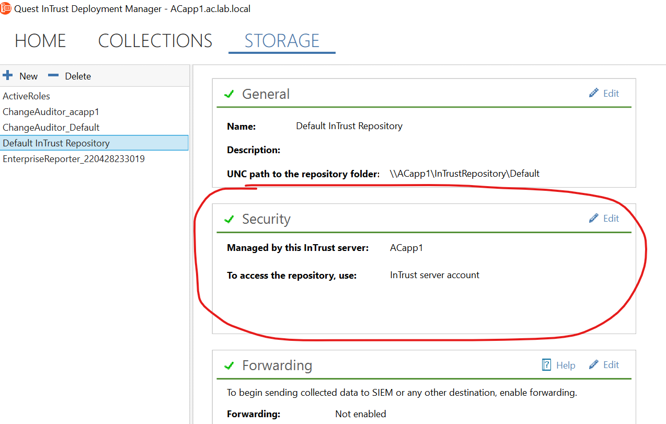This screenshot has width=666, height=424.
Task: Click the UNC path to the repository folder label
Action: pyautogui.click(x=303, y=174)
